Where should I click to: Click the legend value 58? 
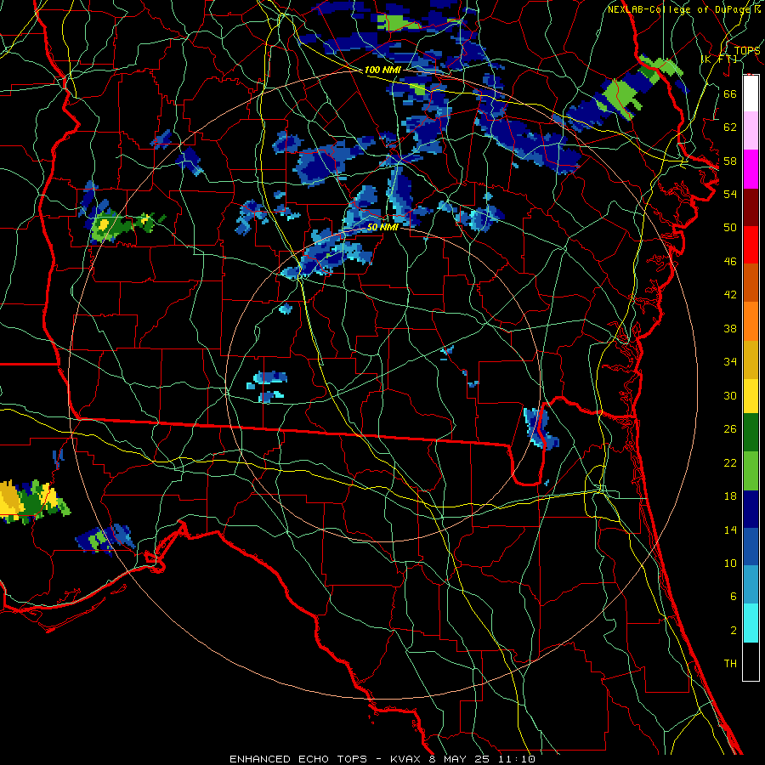pos(730,161)
